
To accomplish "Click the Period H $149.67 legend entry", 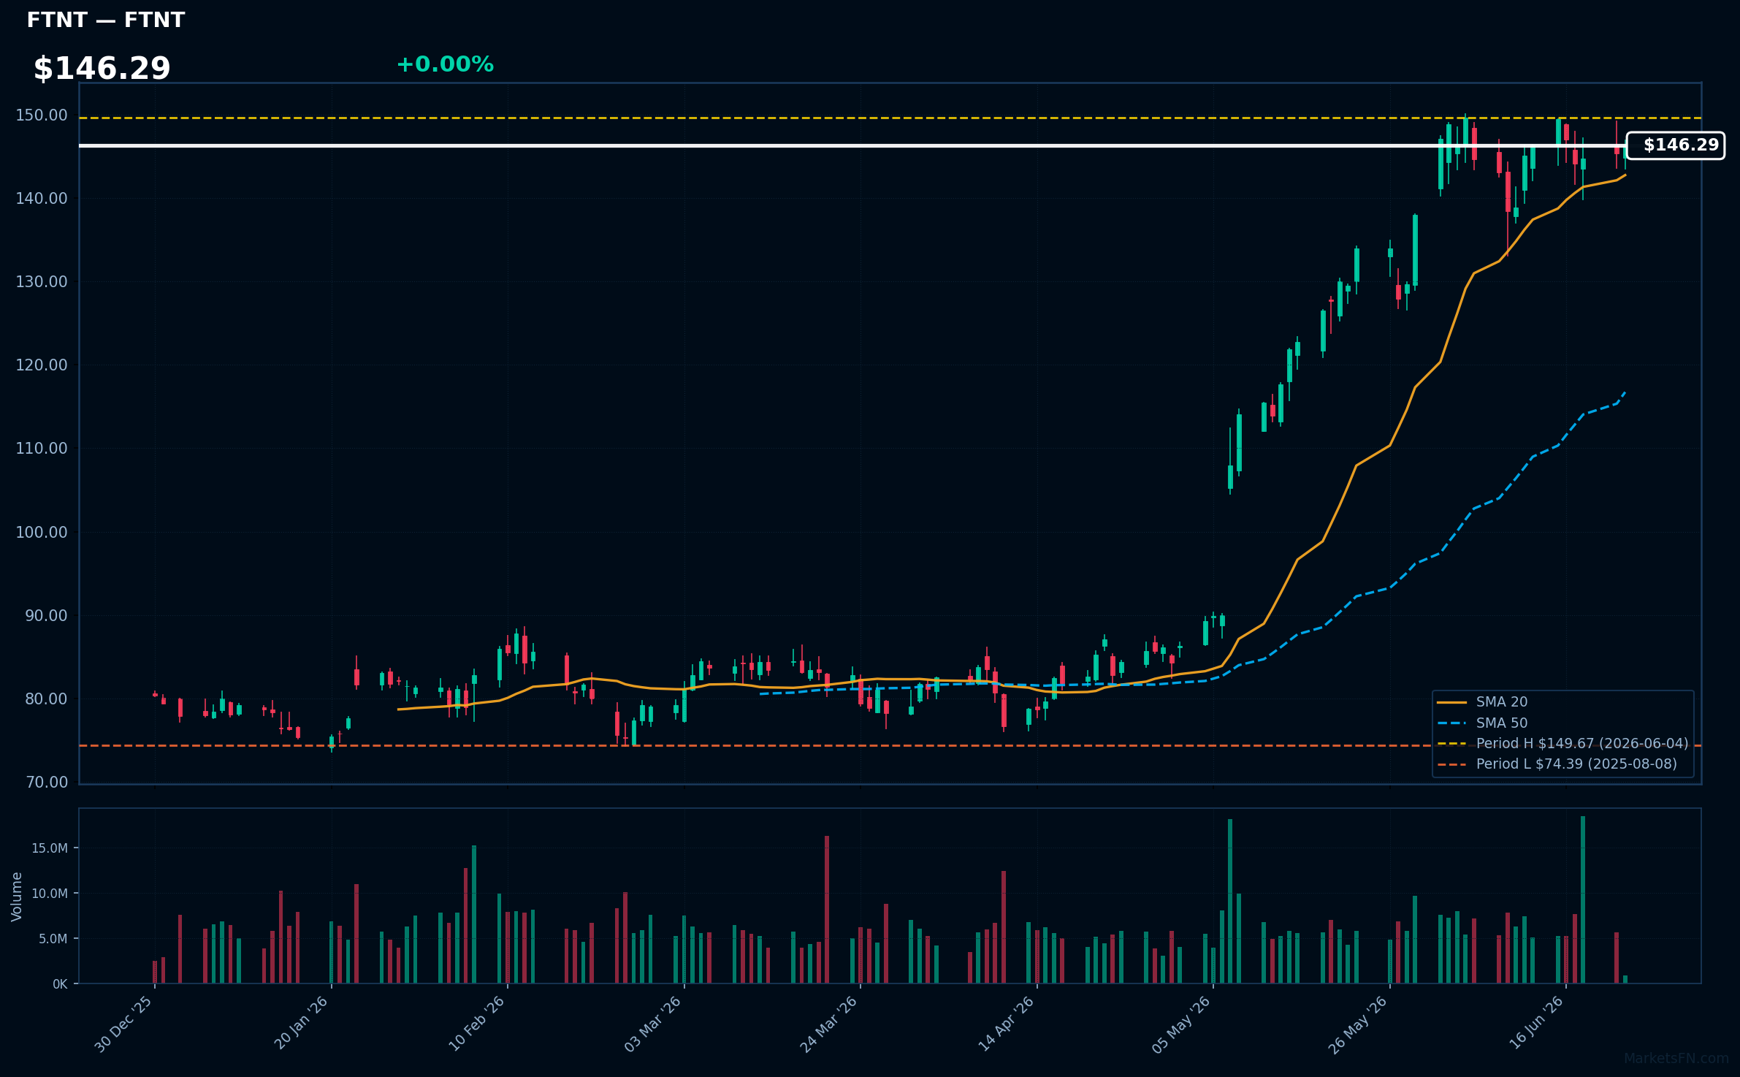I will (1562, 744).
